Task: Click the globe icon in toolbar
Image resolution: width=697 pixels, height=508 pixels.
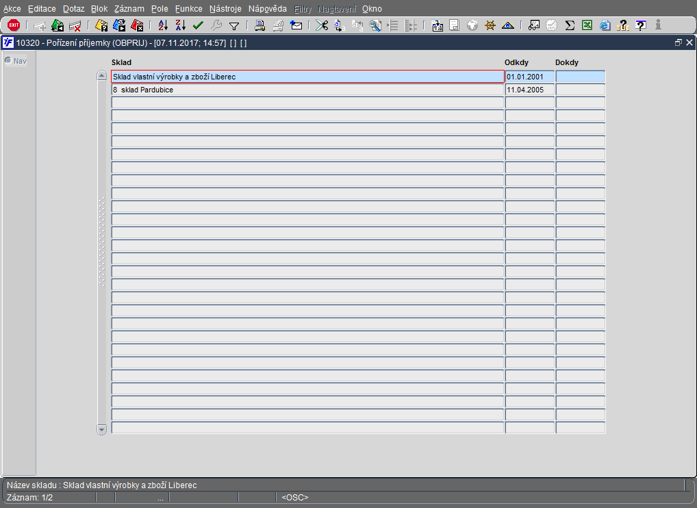Action: click(x=472, y=26)
